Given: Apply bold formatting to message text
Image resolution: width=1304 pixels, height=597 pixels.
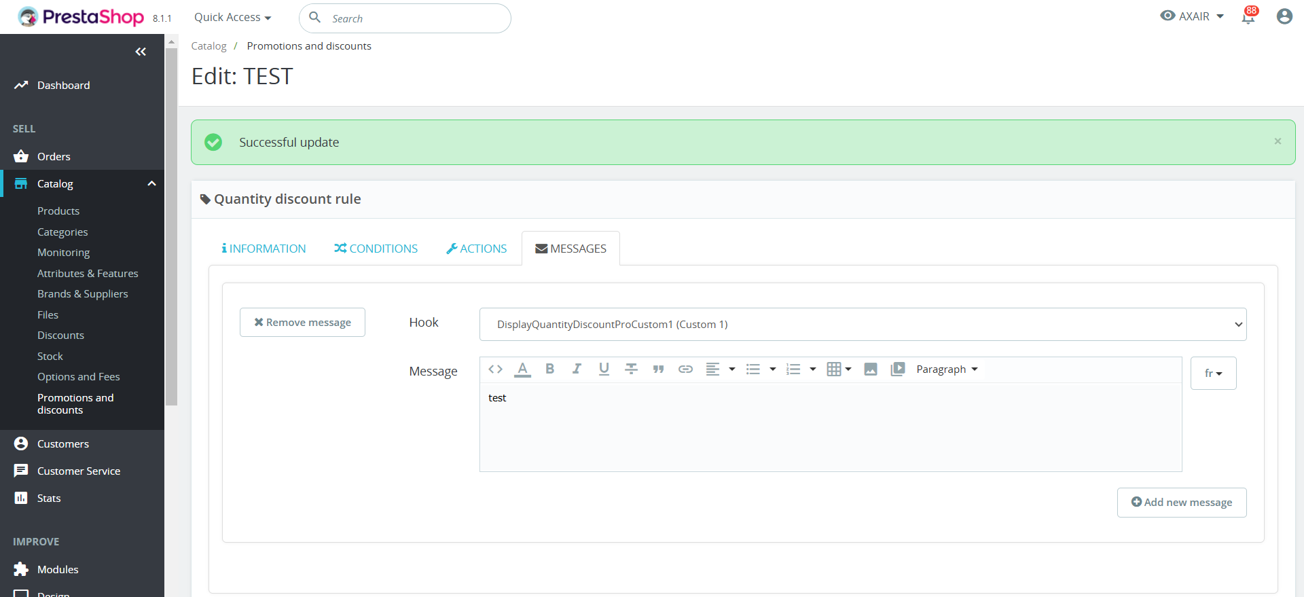Looking at the screenshot, I should tap(549, 369).
